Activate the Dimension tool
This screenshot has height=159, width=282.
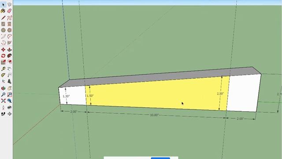point(10,69)
